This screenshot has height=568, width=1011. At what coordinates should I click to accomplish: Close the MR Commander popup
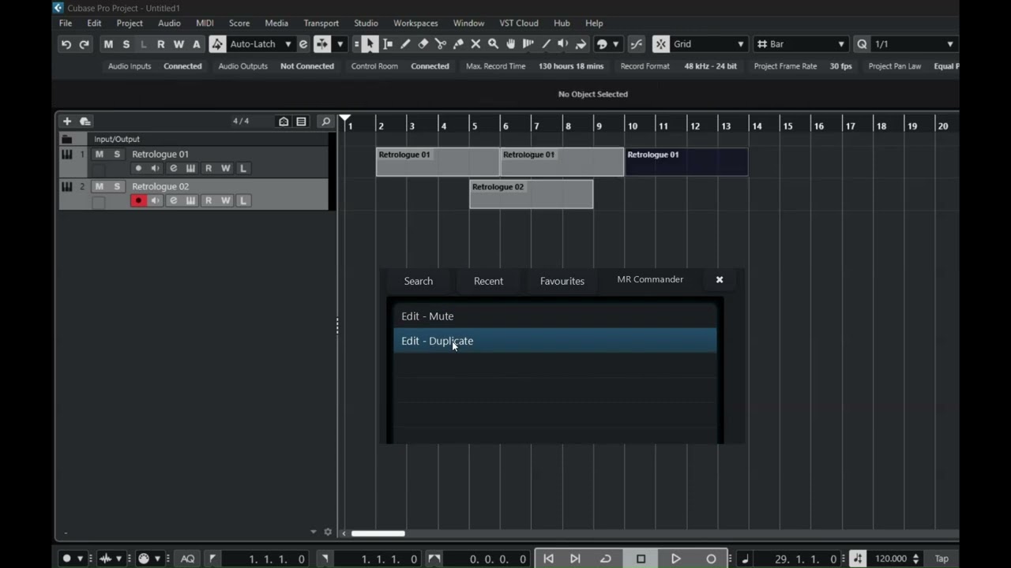coord(720,279)
